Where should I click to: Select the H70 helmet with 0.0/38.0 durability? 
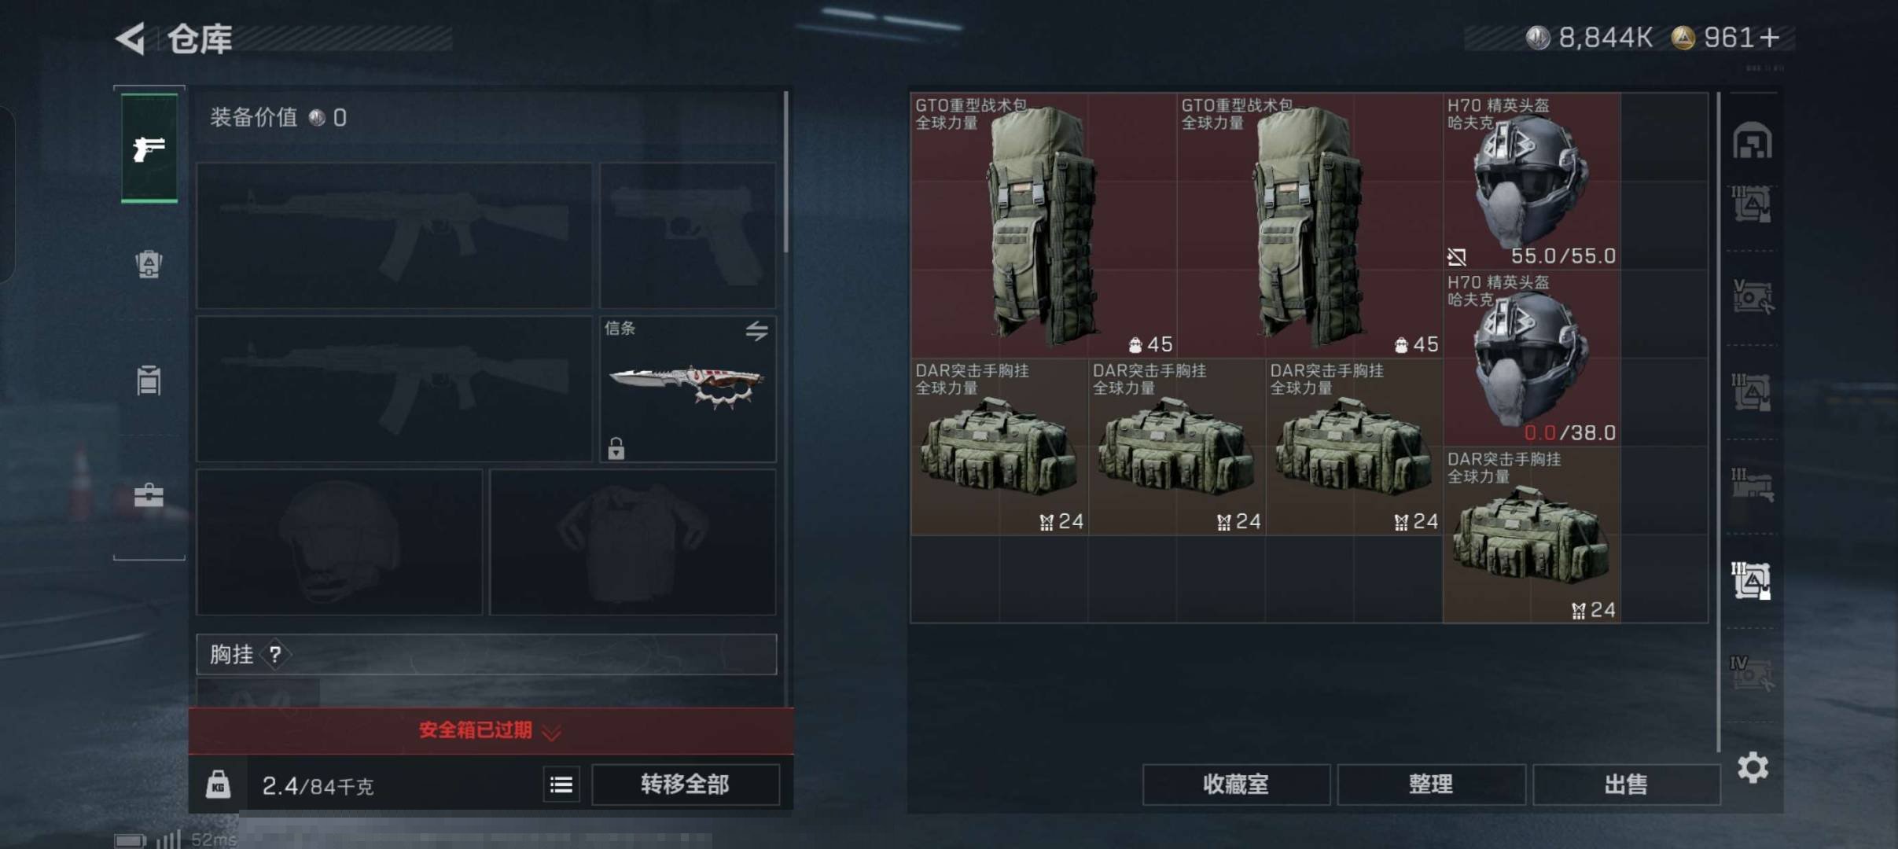[1532, 358]
